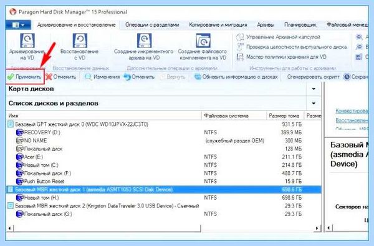Switch to Архивирование и восстановление tab

[x=76, y=25]
